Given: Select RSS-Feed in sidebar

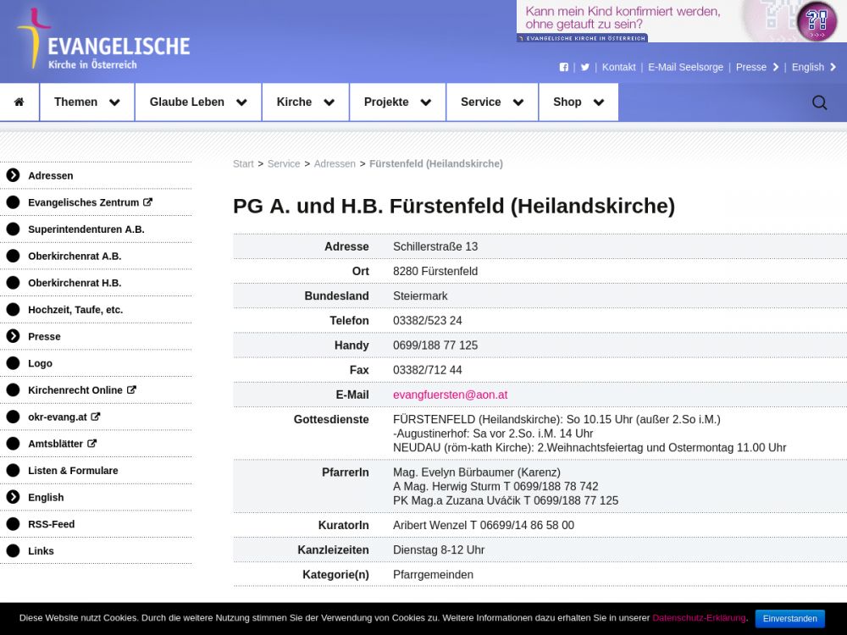Looking at the screenshot, I should 51,524.
